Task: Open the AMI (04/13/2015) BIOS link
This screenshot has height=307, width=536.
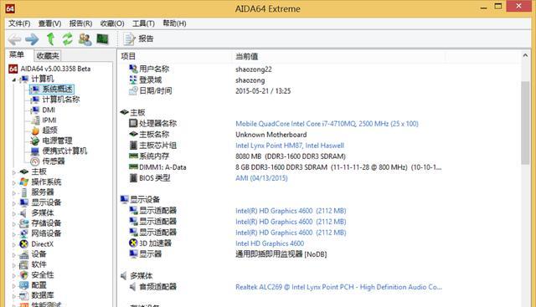Action: [261, 178]
